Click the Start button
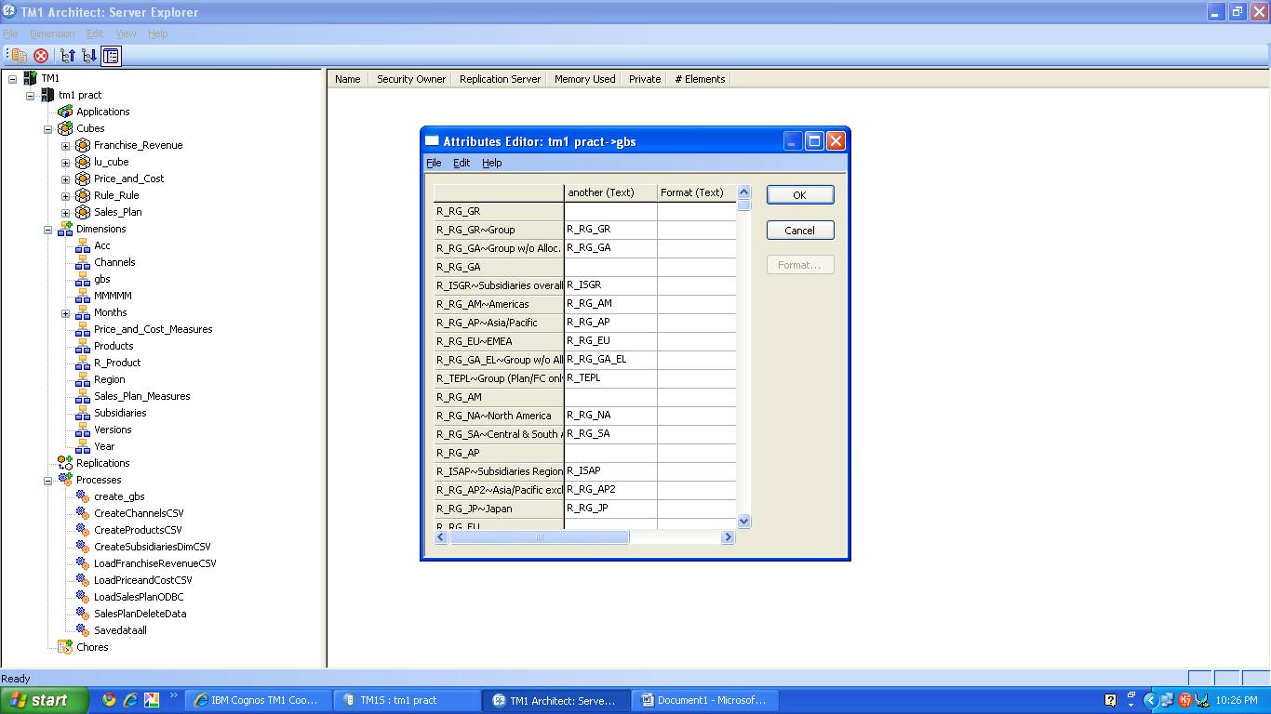The image size is (1271, 714). [x=44, y=700]
